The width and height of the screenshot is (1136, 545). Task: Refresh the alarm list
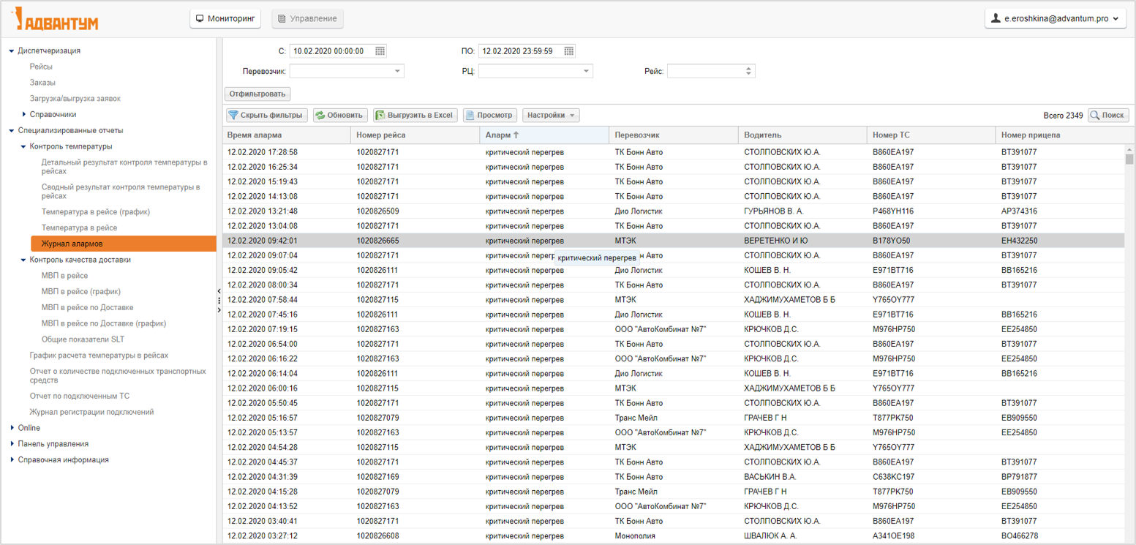[x=339, y=116]
